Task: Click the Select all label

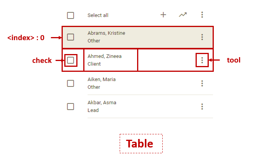Action: 98,15
